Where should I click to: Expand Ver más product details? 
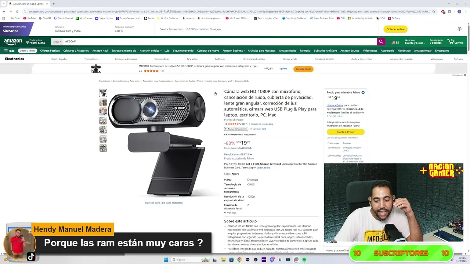click(x=230, y=213)
